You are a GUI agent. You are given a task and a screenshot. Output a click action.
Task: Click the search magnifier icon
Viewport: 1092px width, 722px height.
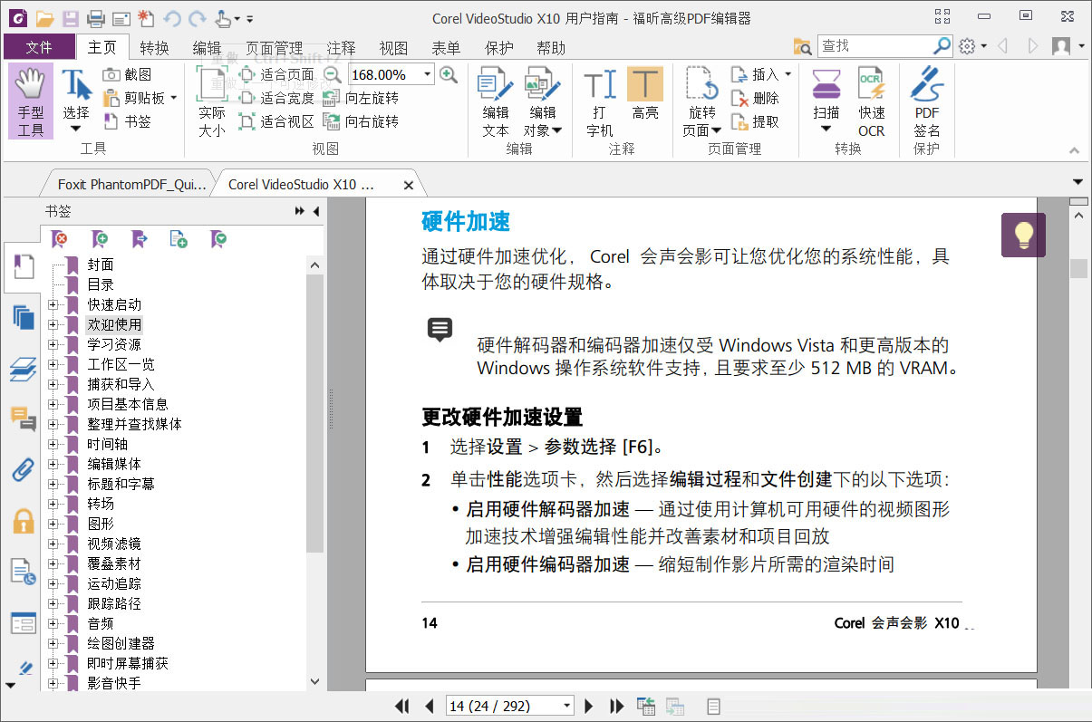942,45
